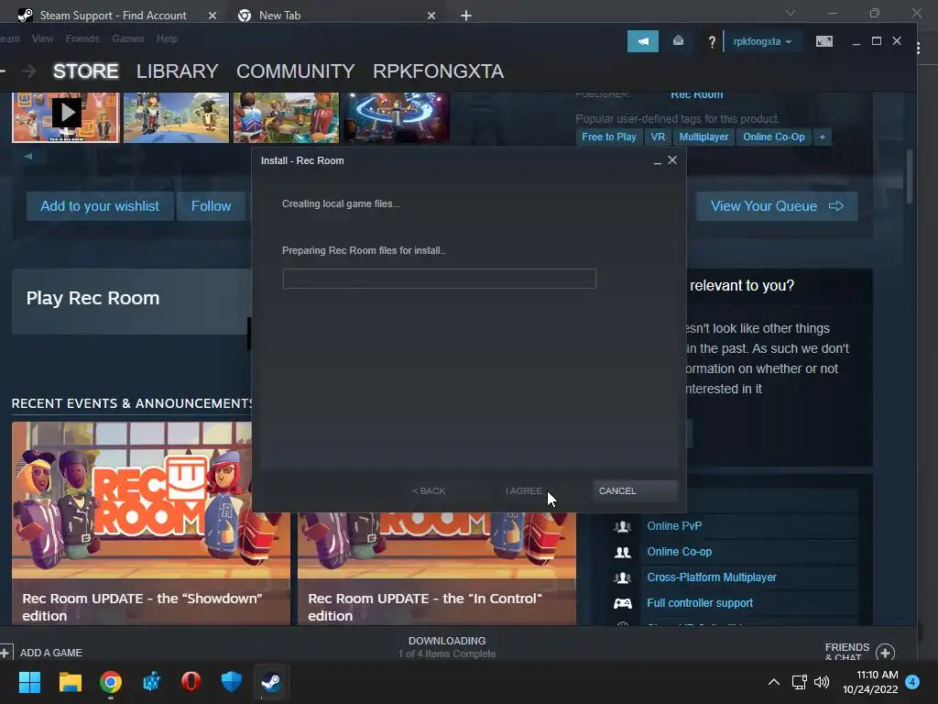The image size is (938, 704).
Task: Close the Install - Rec Room dialog
Action: point(672,159)
